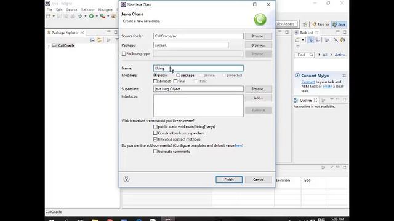Click the green Run toolbar button
The image size is (394, 221).
click(x=91, y=16)
